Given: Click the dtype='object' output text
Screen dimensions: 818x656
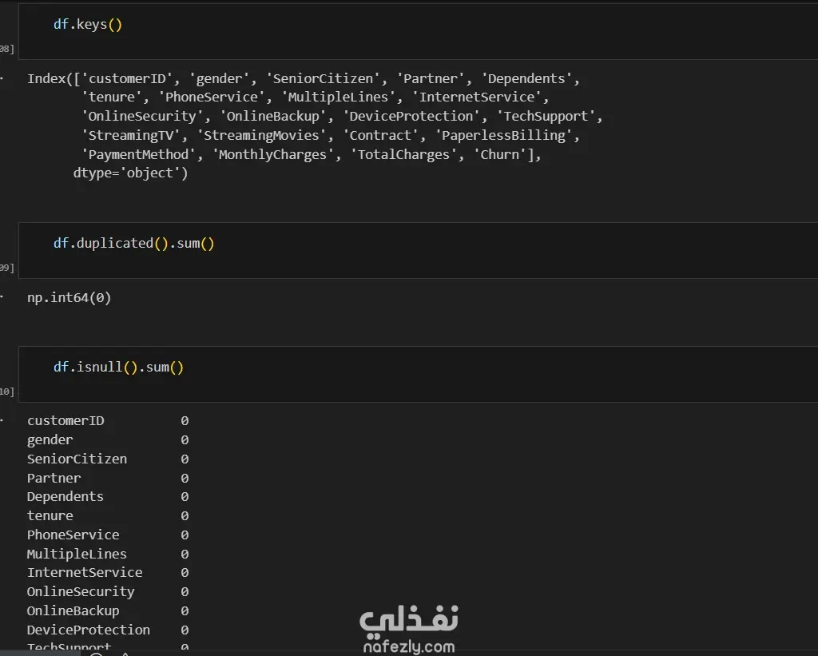Looking at the screenshot, I should 130,173.
